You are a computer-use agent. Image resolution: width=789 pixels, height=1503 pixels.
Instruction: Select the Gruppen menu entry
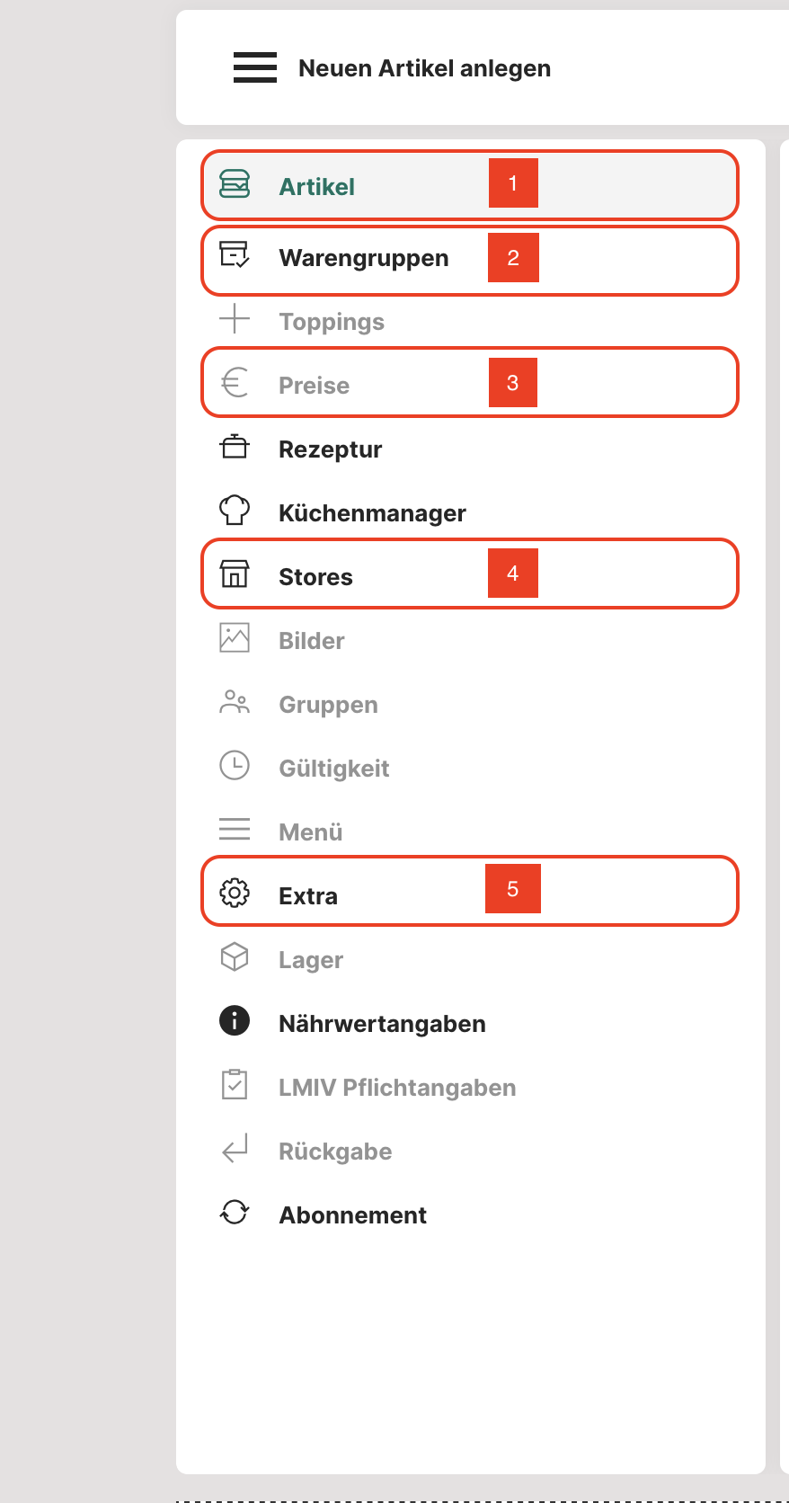tap(328, 705)
